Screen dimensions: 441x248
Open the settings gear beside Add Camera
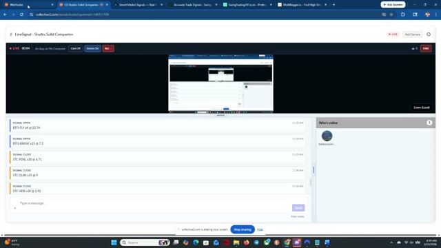(429, 34)
